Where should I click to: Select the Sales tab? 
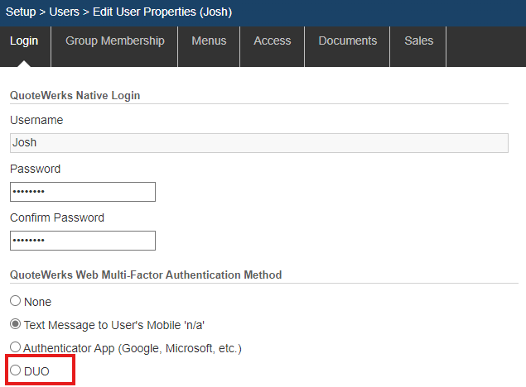(418, 41)
